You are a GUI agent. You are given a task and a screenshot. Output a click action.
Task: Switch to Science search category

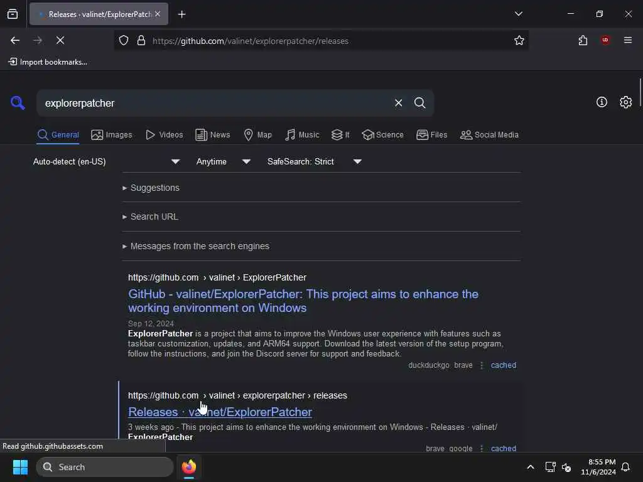[x=382, y=135]
